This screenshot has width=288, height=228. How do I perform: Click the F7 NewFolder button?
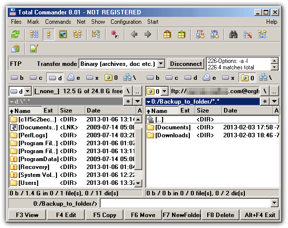tap(181, 215)
